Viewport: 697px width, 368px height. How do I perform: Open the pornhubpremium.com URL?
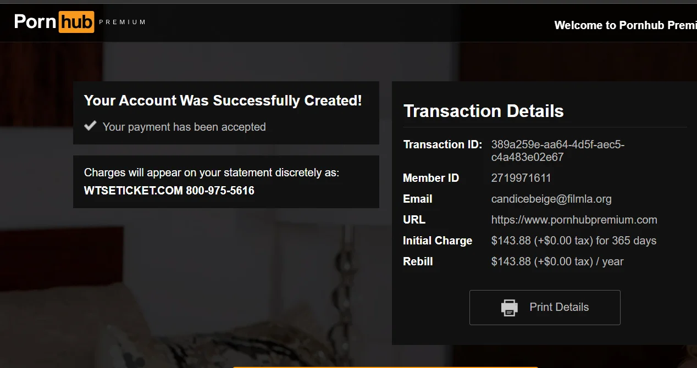pos(574,220)
